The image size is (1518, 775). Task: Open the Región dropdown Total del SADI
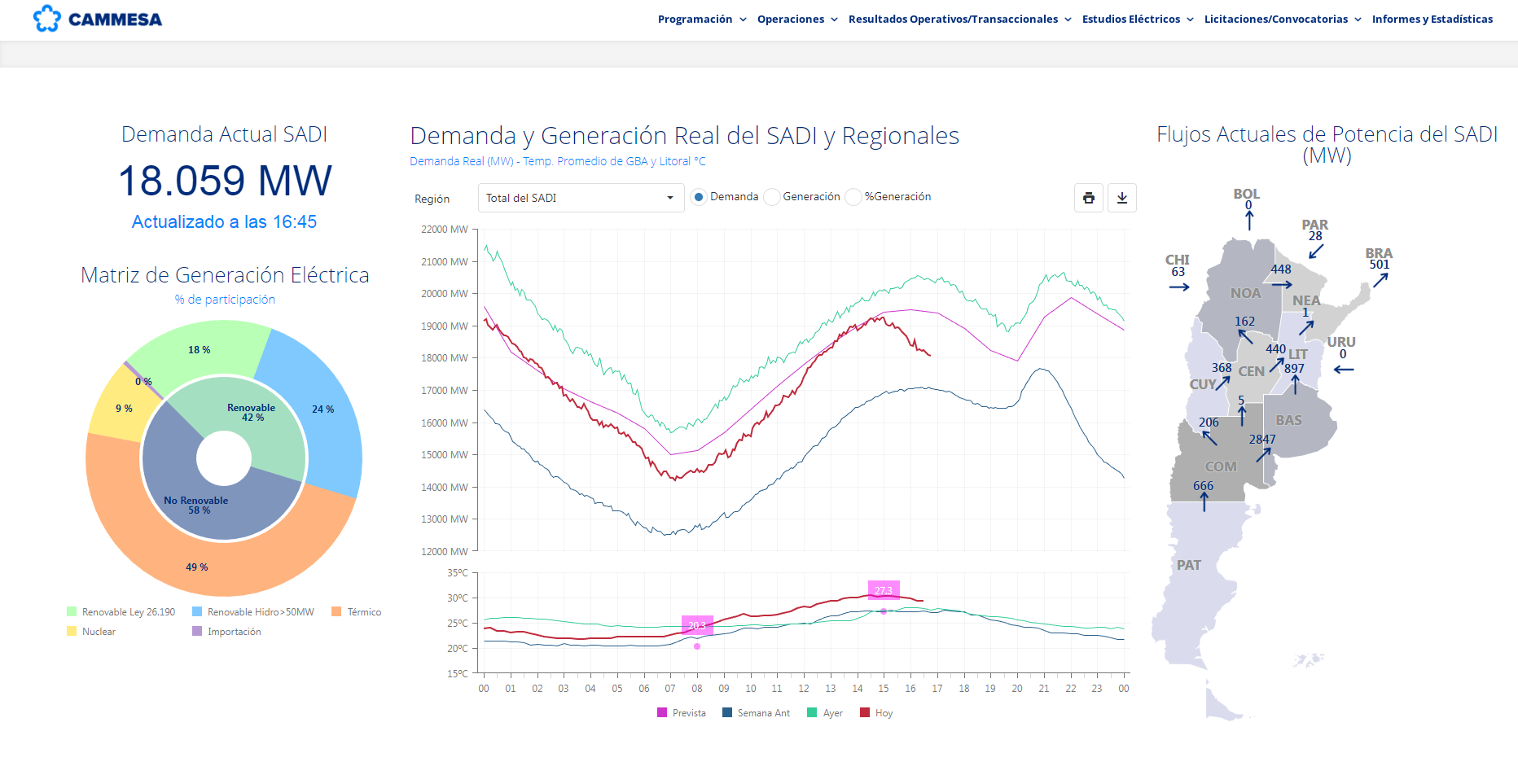[581, 198]
